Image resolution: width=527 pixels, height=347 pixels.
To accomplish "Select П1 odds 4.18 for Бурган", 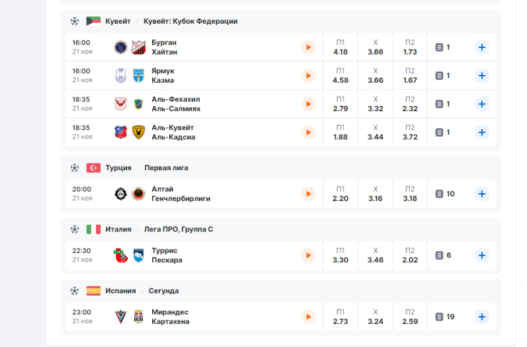I will pyautogui.click(x=341, y=47).
